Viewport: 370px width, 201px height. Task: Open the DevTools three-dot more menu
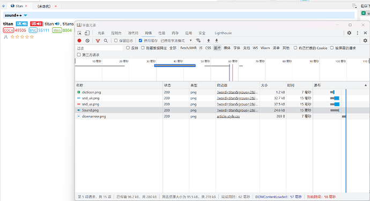(x=358, y=33)
